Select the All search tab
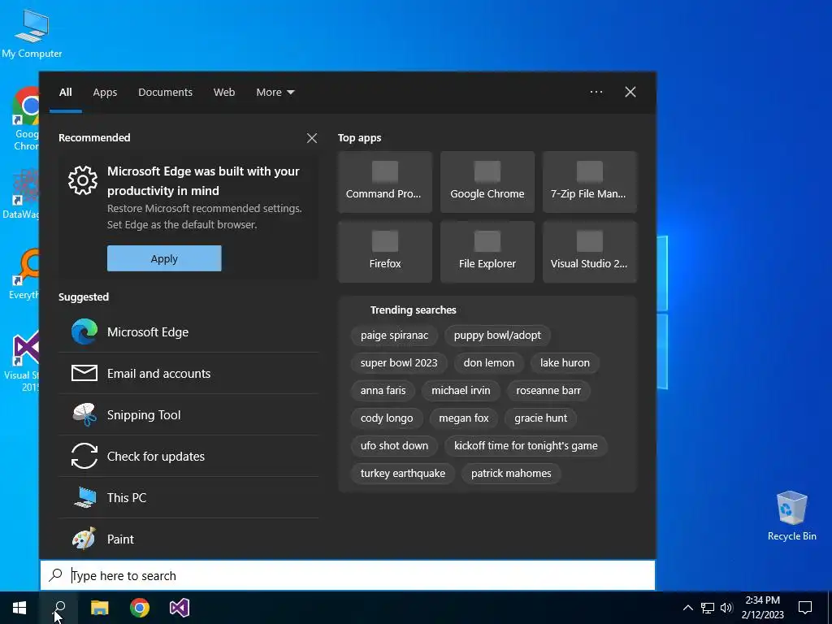Screen dimensions: 832x624 tap(65, 93)
